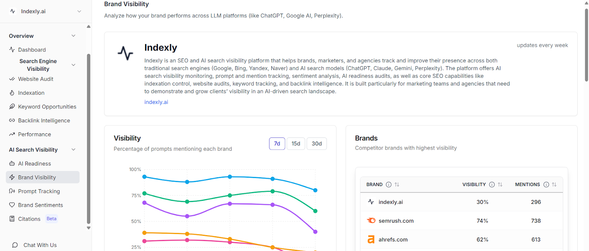Click the Brand Sentiments heart icon
Screen dimensions: 589x251
(12, 205)
